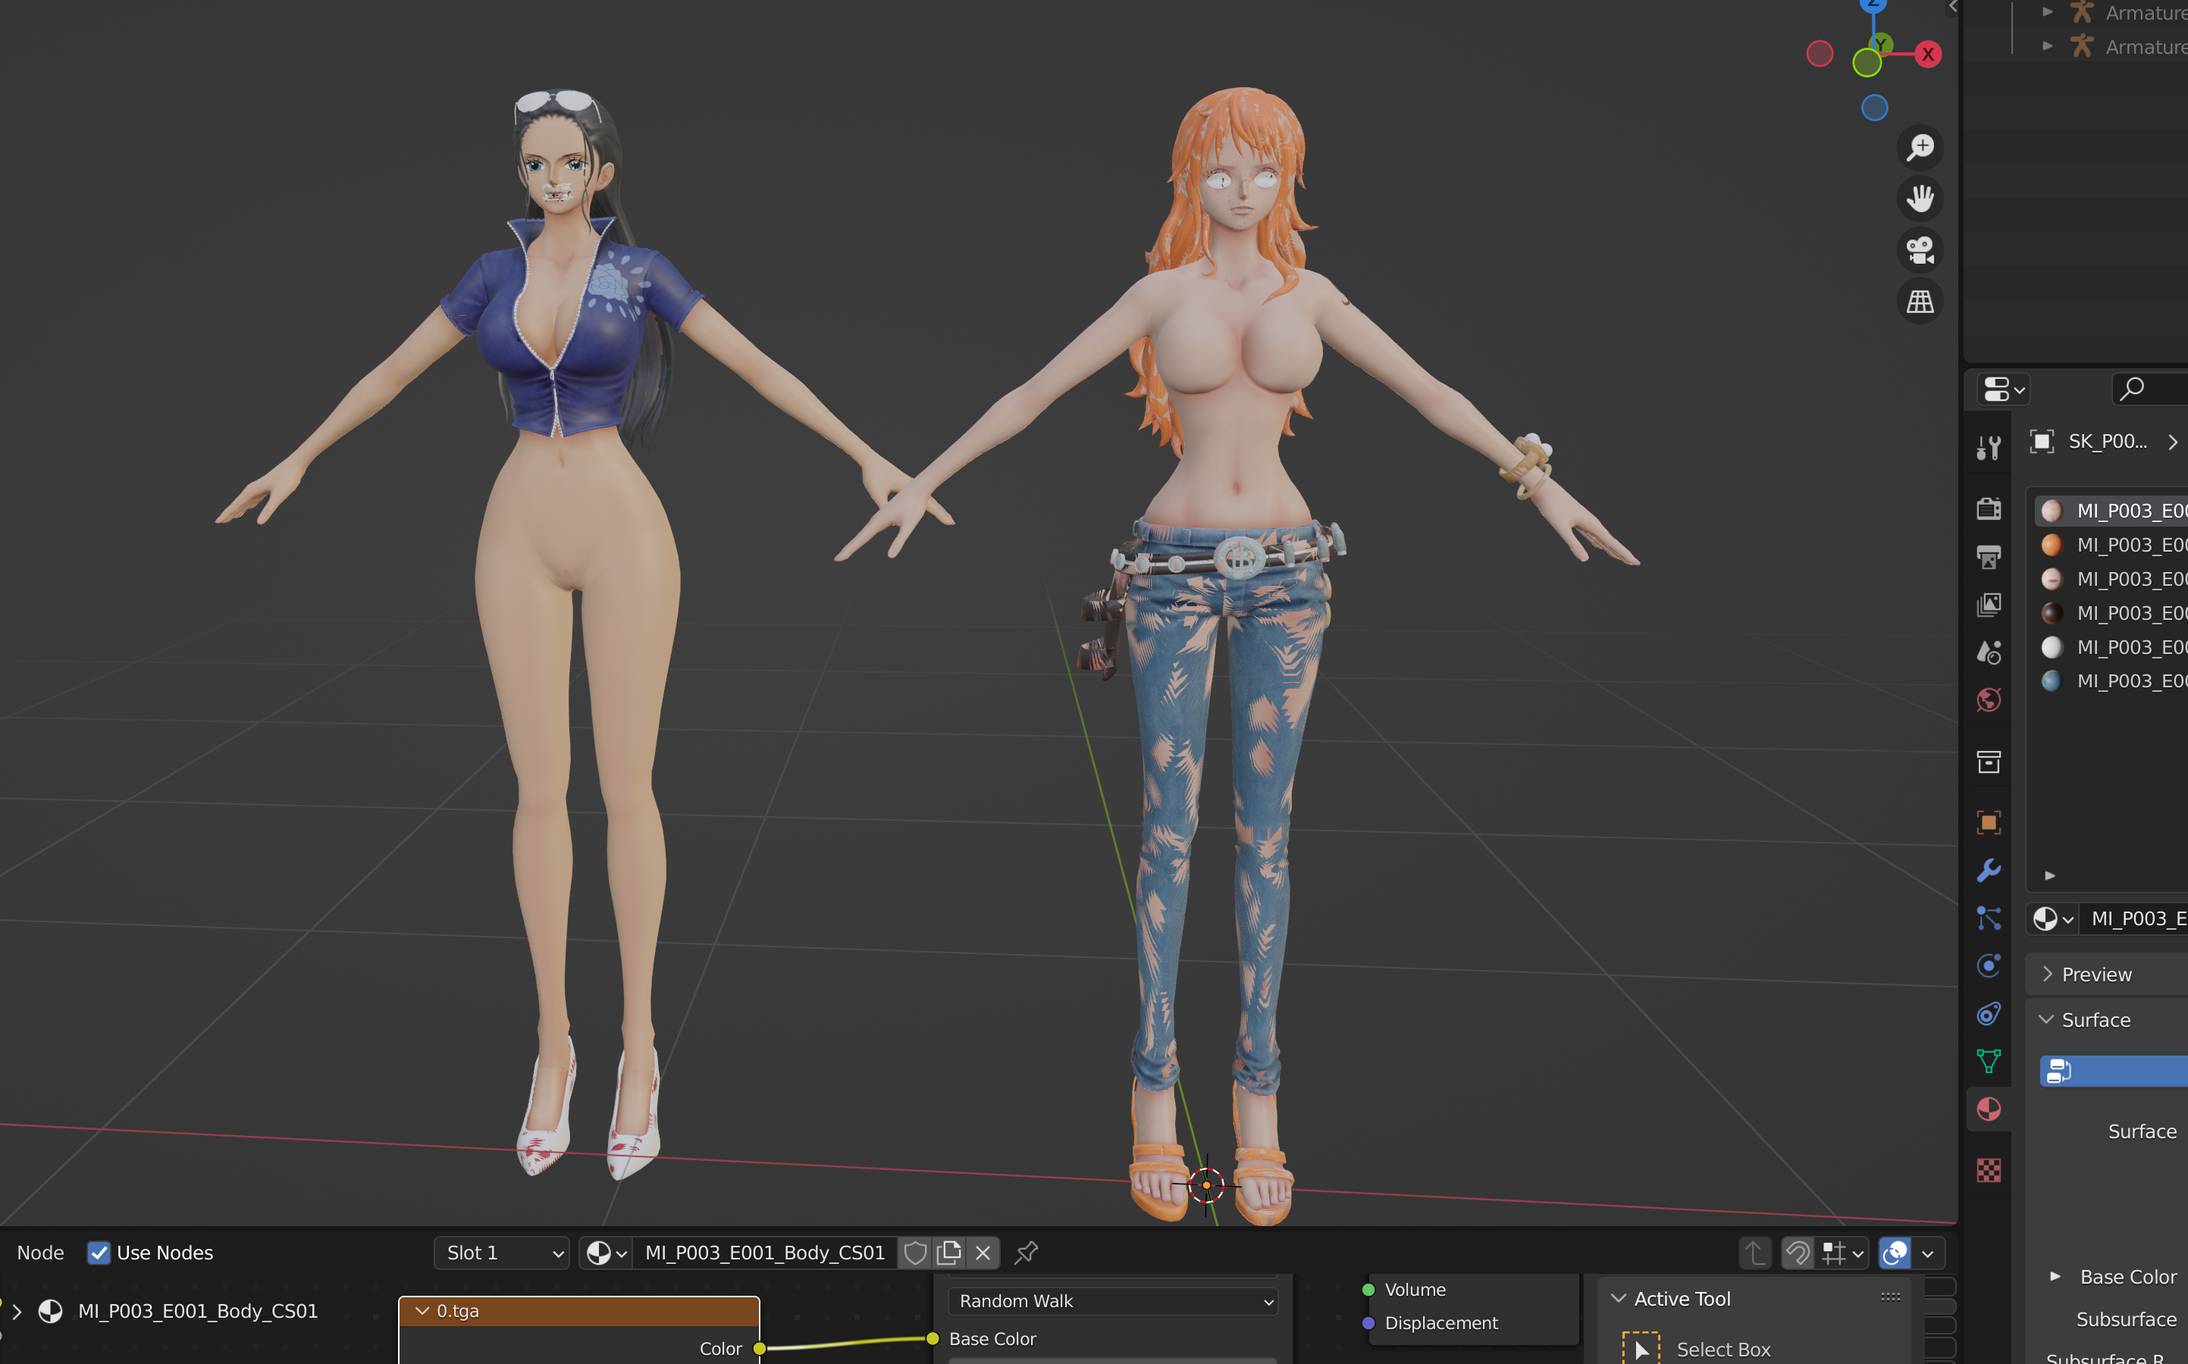The height and width of the screenshot is (1364, 2188).
Task: Pin the node editor material
Action: [x=1026, y=1252]
